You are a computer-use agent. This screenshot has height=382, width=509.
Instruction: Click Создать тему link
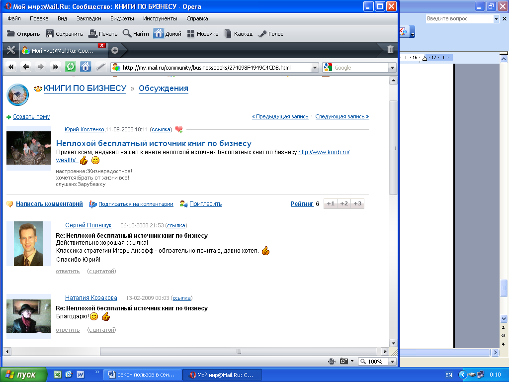(x=31, y=116)
